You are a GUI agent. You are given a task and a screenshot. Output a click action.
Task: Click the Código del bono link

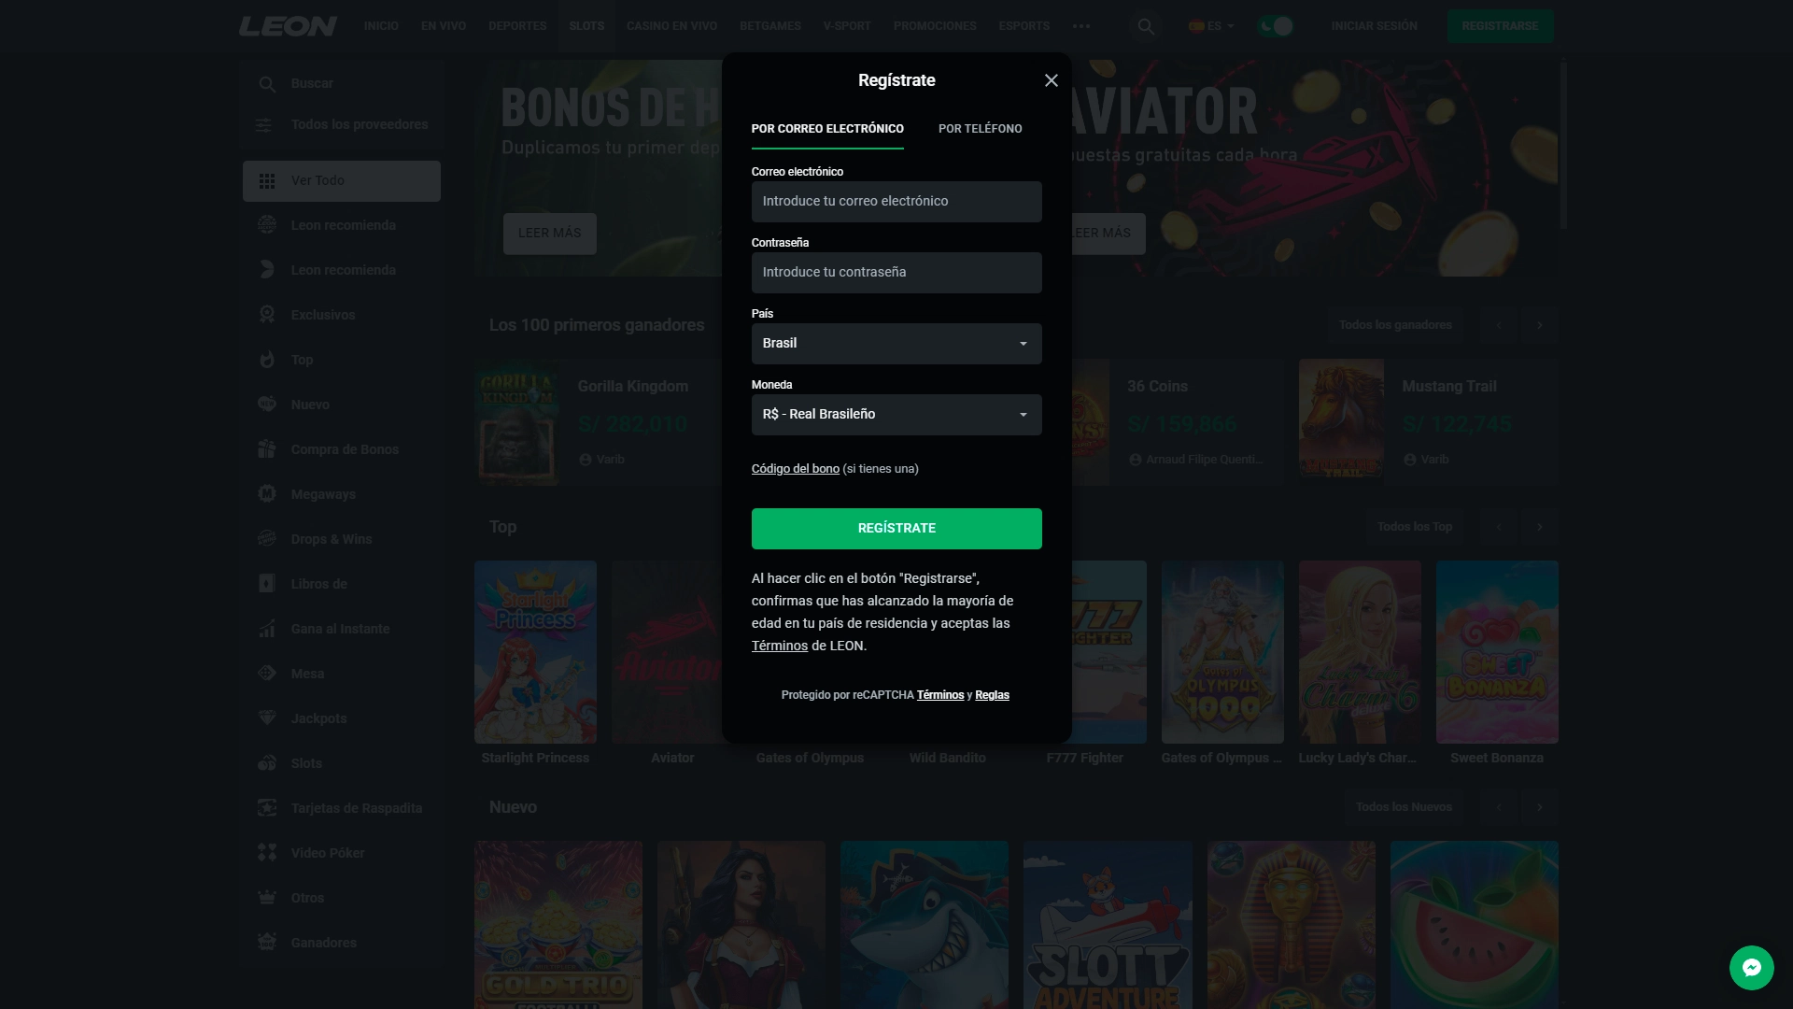(796, 468)
